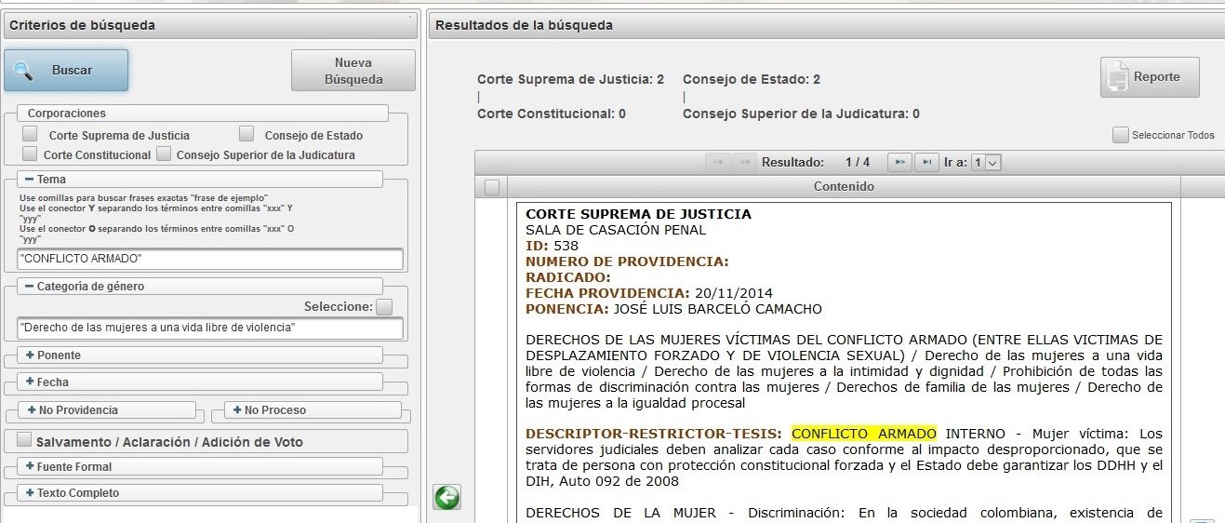The image size is (1225, 523).
Task: Expand the Texto Completo section
Action: pos(30,493)
